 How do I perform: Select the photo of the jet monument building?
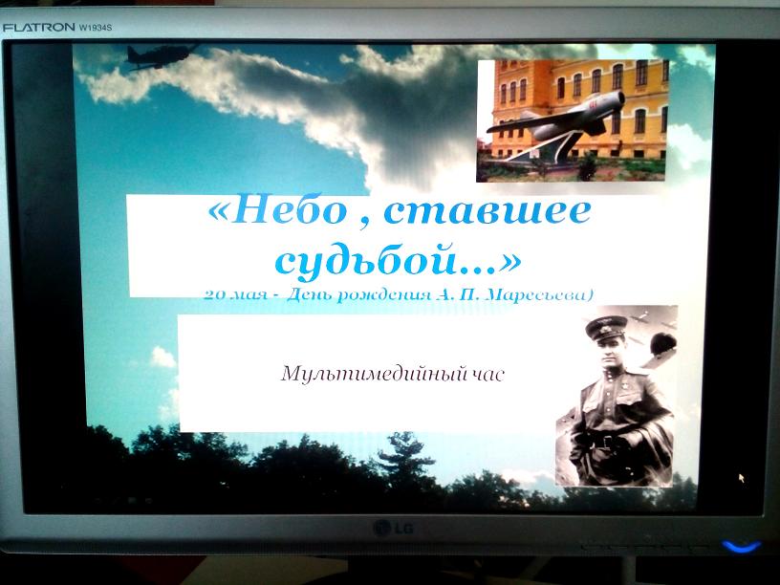click(x=572, y=120)
